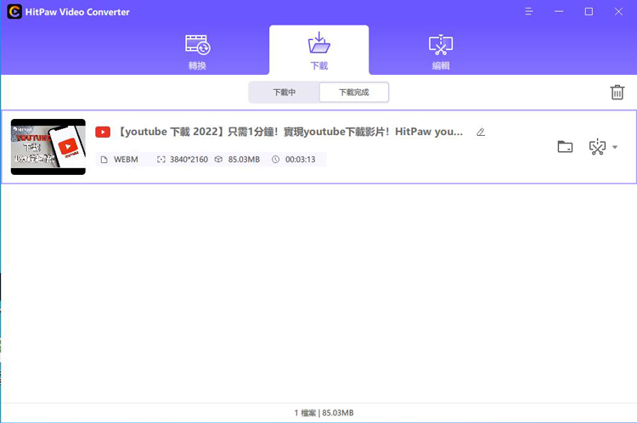
Task: Select the 下載完成 completed tab
Action: point(354,93)
